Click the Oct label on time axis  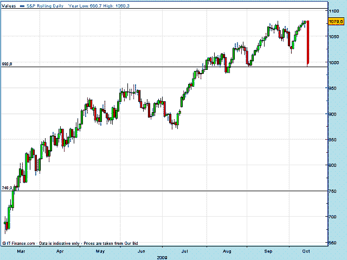tap(306, 251)
